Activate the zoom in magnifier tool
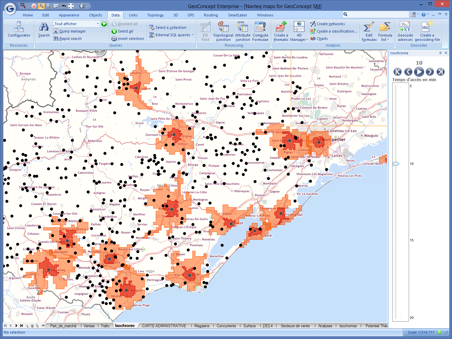The image size is (452, 339). pos(41,6)
